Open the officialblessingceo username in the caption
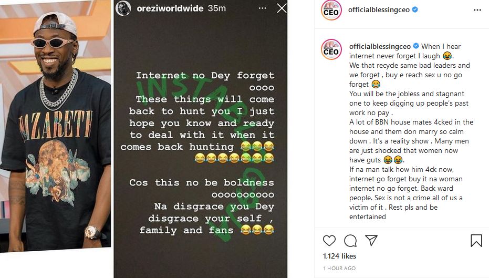Image resolution: width=489 pixels, height=278 pixels. coord(380,46)
